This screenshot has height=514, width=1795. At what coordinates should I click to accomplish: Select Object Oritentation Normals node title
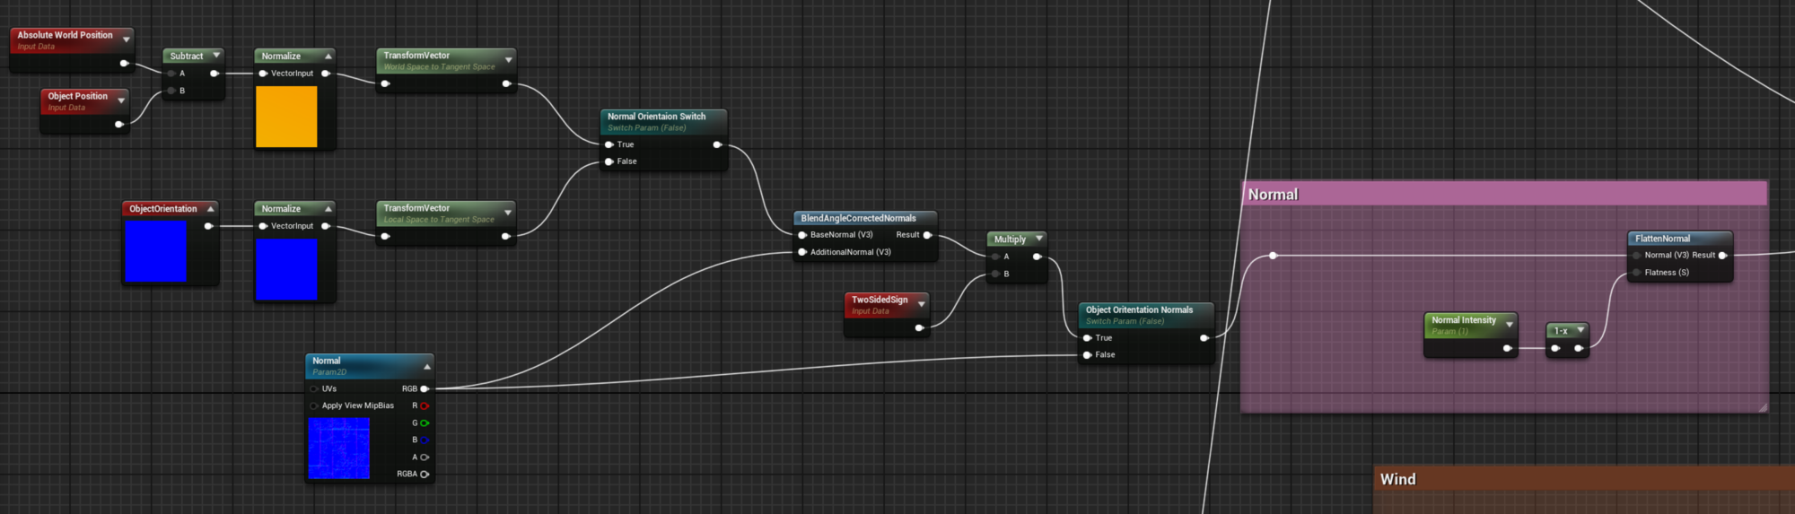(x=1139, y=309)
